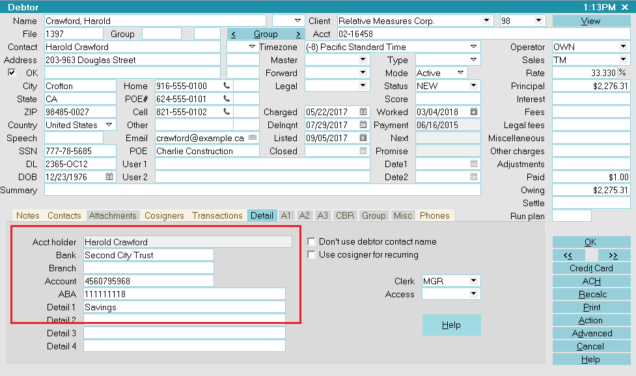Open the Sales dropdown
This screenshot has height=376, width=636.
tap(623, 60)
